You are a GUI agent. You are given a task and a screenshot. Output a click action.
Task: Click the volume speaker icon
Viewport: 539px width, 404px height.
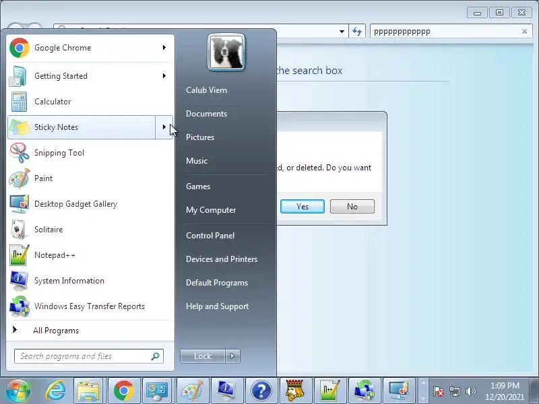tap(470, 391)
